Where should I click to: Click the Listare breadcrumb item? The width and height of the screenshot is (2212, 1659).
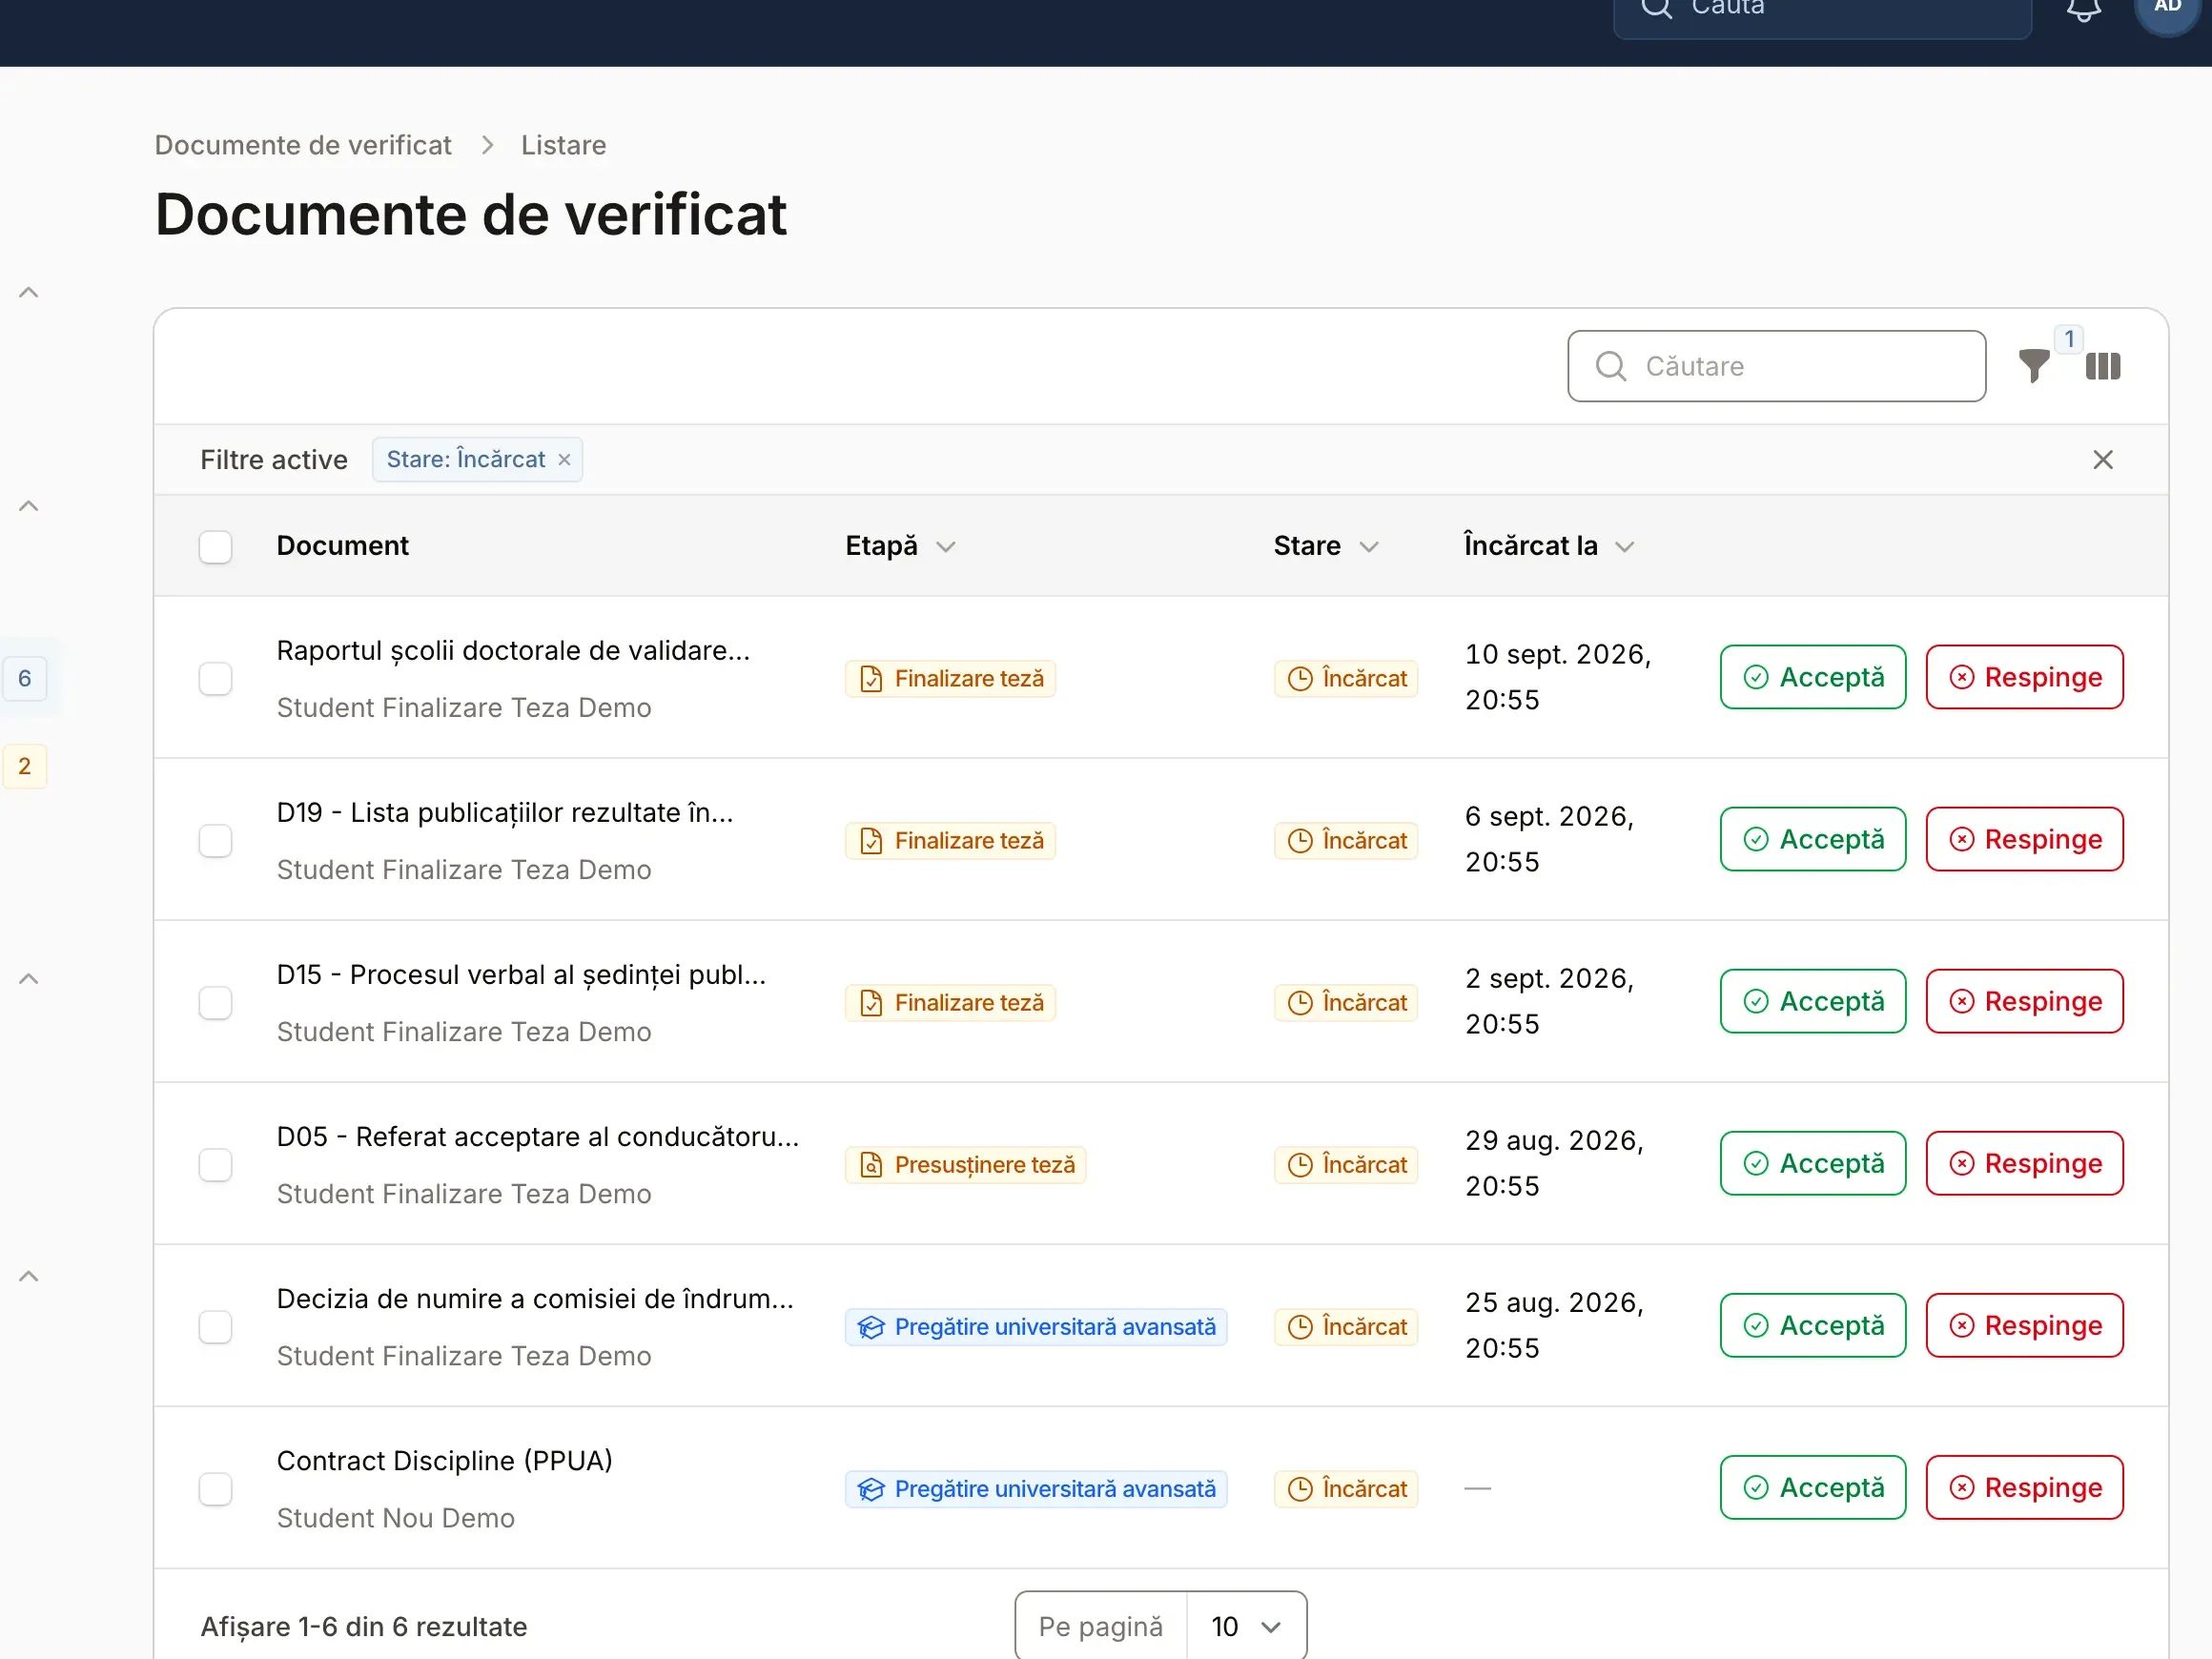pos(563,145)
